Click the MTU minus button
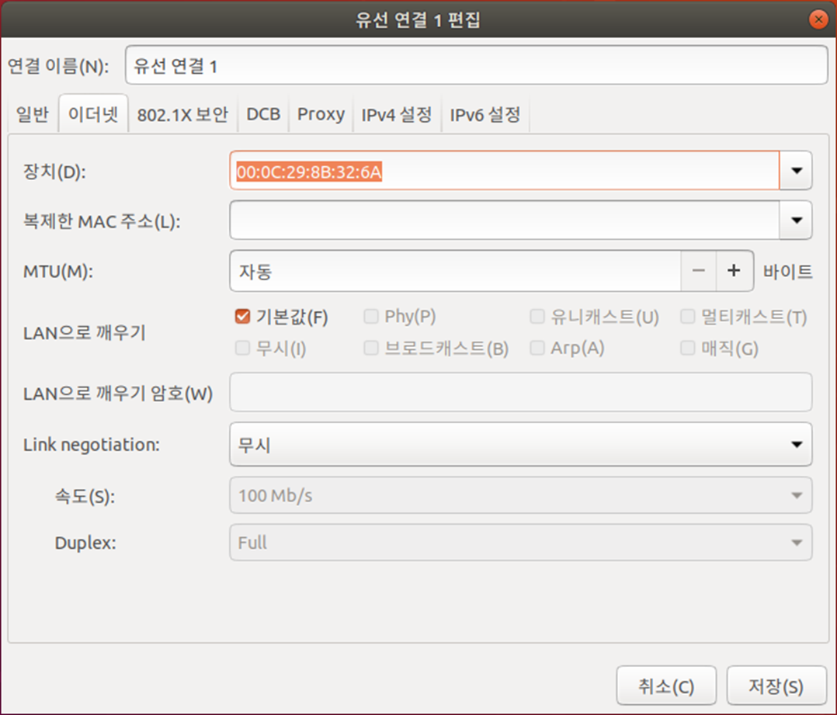 pyautogui.click(x=698, y=271)
